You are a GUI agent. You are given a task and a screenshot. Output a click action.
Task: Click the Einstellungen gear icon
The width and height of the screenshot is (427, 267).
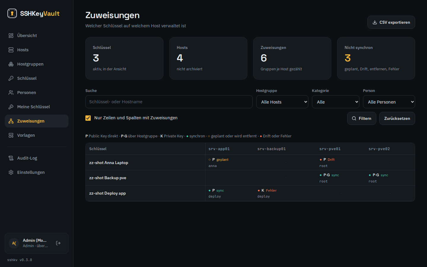click(x=11, y=172)
